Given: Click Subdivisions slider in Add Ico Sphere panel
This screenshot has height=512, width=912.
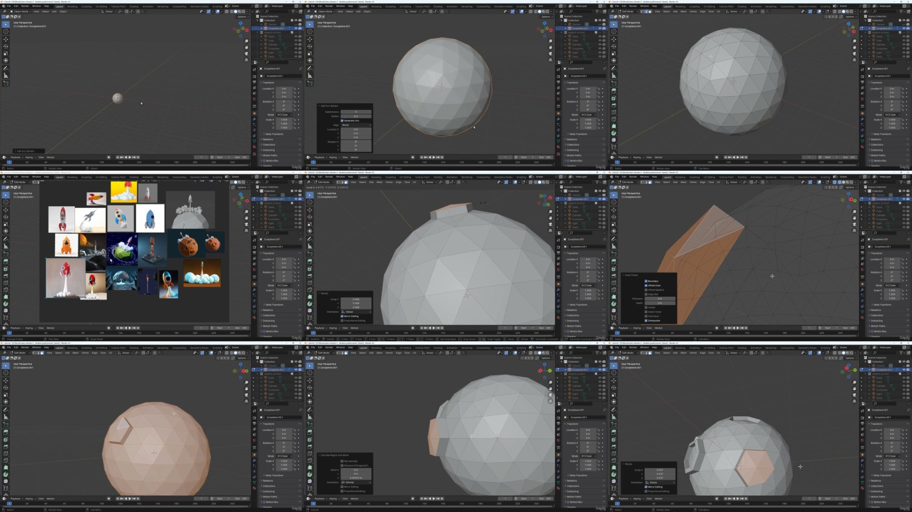Looking at the screenshot, I should point(356,112).
